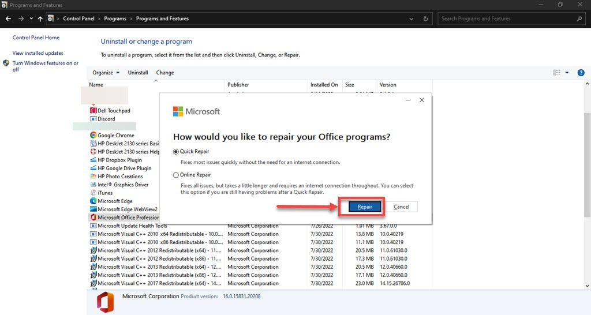
Task: Select HP DeskJet 2130 series Basi icon
Action: 93,143
